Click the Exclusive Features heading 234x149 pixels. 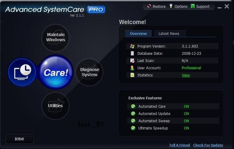tap(145, 98)
